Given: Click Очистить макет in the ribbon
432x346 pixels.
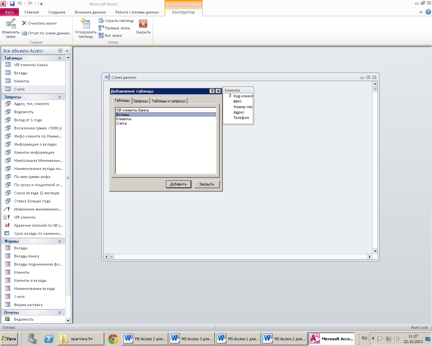Looking at the screenshot, I should 39,23.
